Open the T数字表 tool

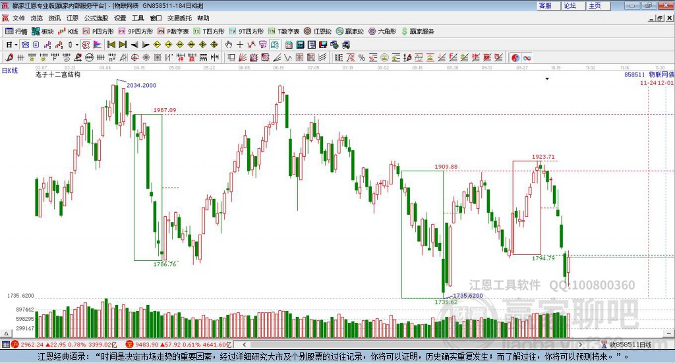click(x=283, y=32)
